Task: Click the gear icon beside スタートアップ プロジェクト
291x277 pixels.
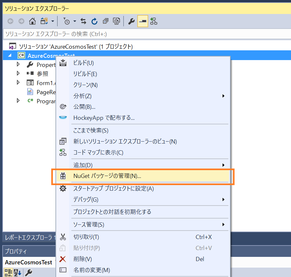Action: (x=63, y=188)
